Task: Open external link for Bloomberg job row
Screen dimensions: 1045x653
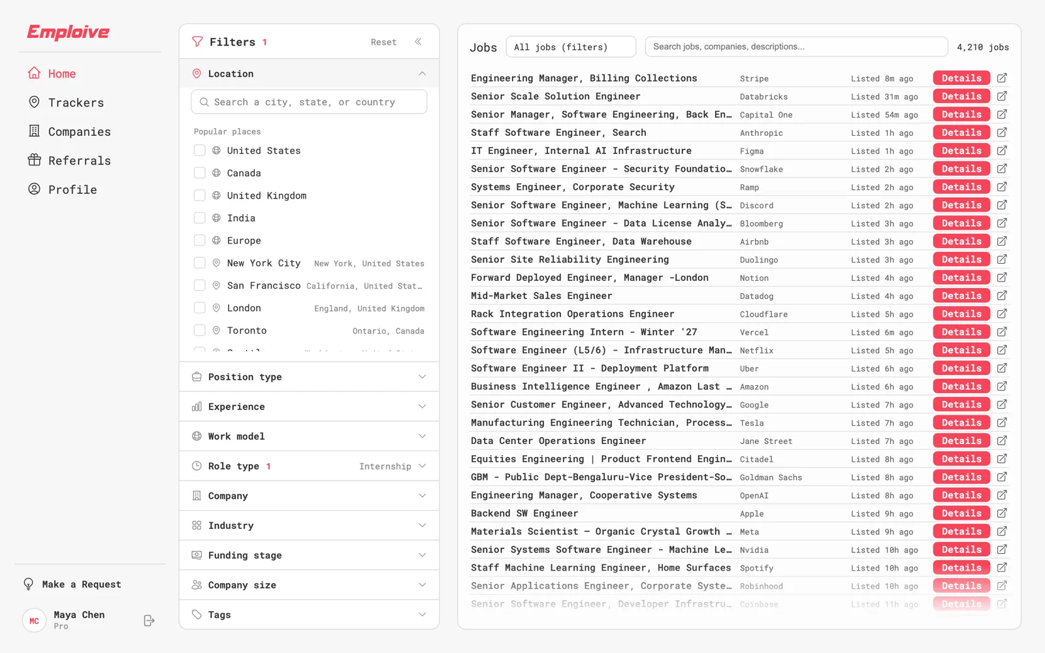Action: point(1002,223)
